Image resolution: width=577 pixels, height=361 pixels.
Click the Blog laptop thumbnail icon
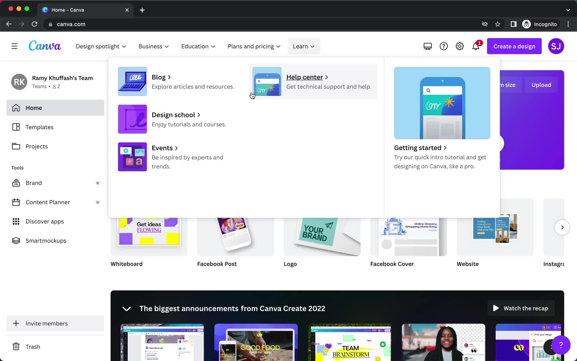(x=132, y=82)
